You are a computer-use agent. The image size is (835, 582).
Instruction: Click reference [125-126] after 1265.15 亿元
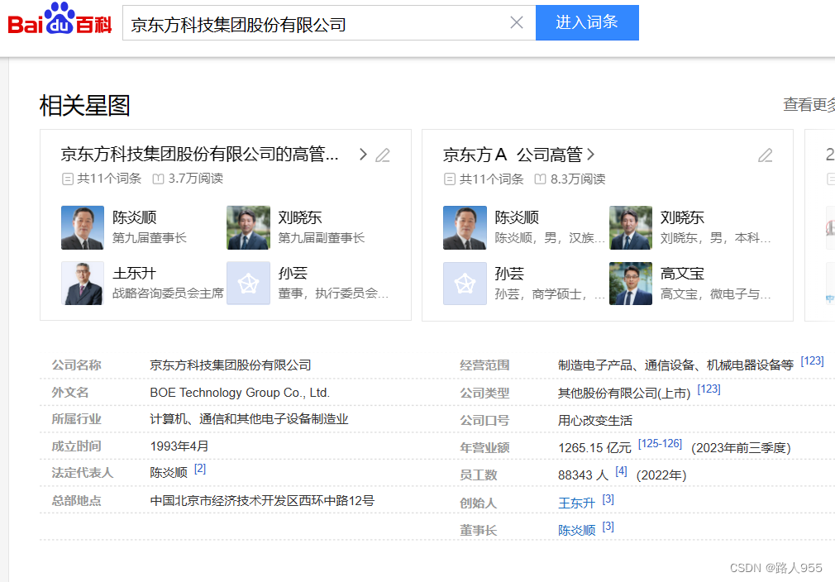(660, 444)
